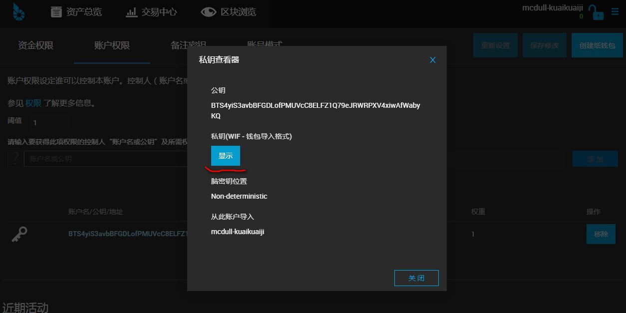Save changes using 保存修改 button
Image resolution: width=626 pixels, height=313 pixels.
544,45
